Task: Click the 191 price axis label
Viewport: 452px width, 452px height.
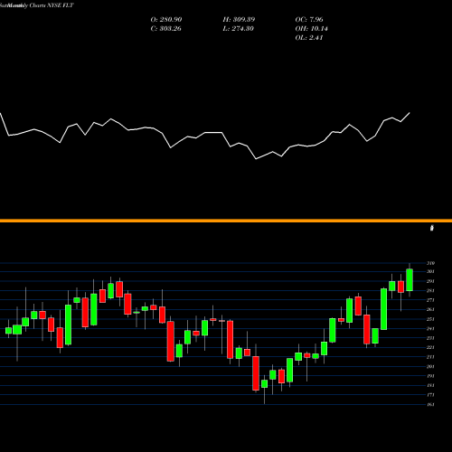Action: tap(430, 376)
